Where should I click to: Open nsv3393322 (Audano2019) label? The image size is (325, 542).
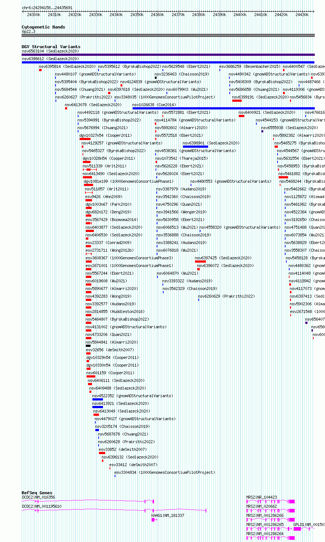pyautogui.click(x=187, y=281)
